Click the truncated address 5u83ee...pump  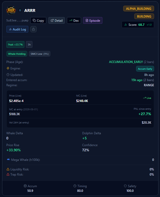pos(17,21)
